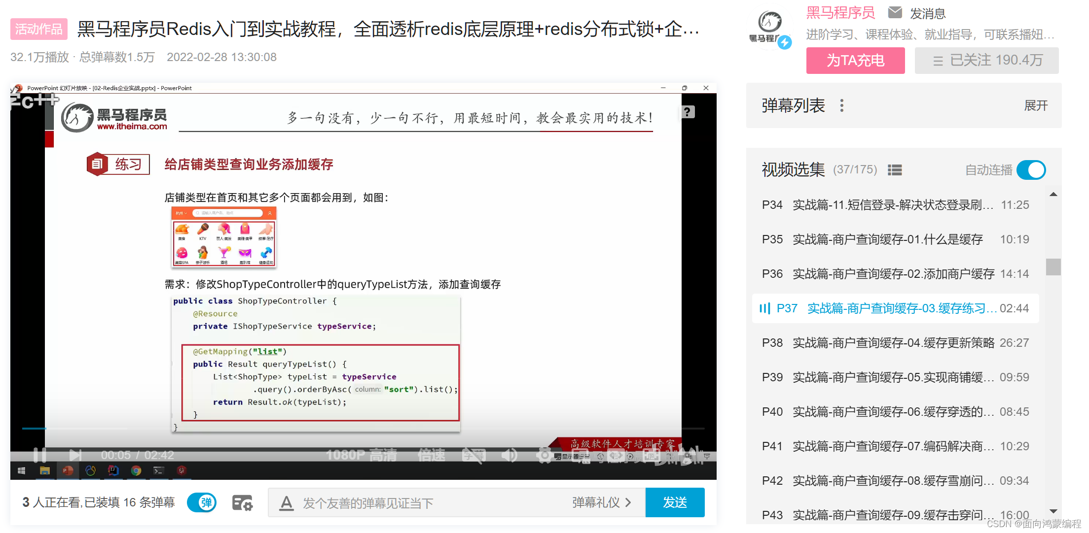
Task: Select episode P43 缓存击穿问
Action: (895, 515)
